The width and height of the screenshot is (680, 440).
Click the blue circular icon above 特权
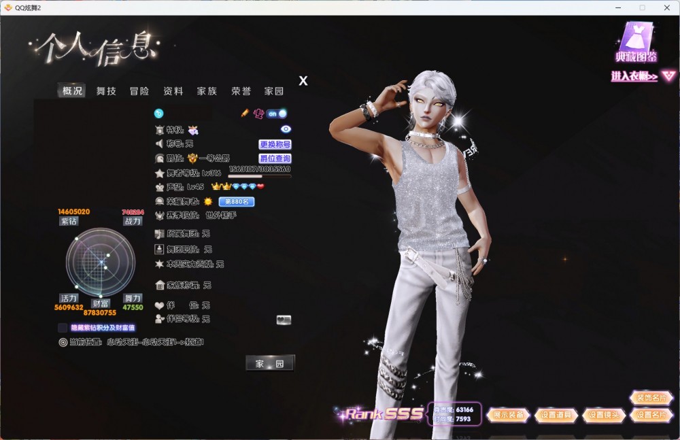pos(159,113)
